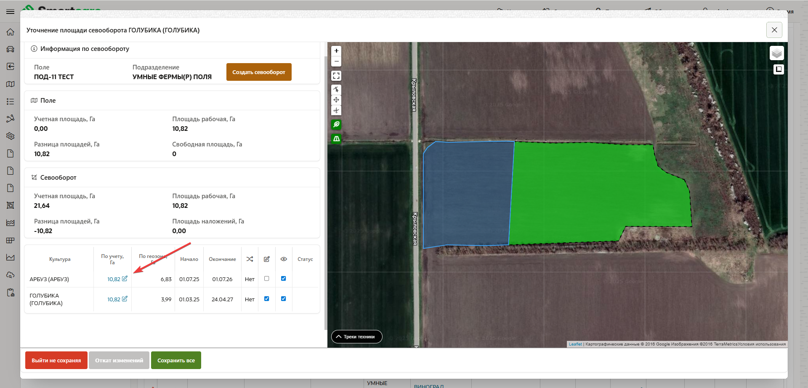The width and height of the screenshot is (808, 388).
Task: Click the green road icon on map
Action: pyautogui.click(x=336, y=138)
